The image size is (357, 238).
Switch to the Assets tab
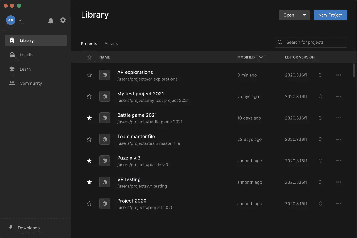(x=111, y=43)
